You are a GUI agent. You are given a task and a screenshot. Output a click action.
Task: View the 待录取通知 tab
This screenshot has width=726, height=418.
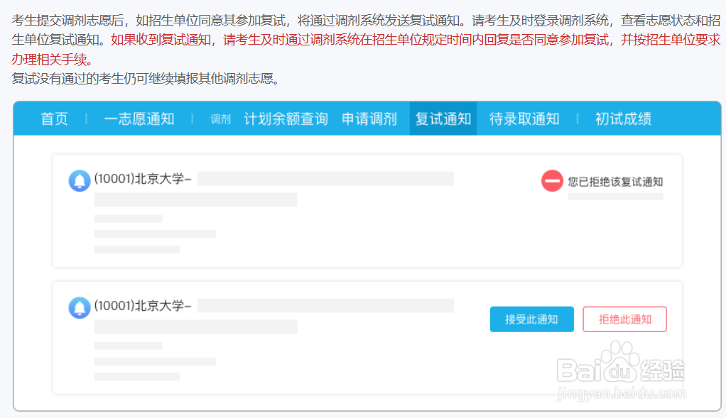tap(525, 119)
